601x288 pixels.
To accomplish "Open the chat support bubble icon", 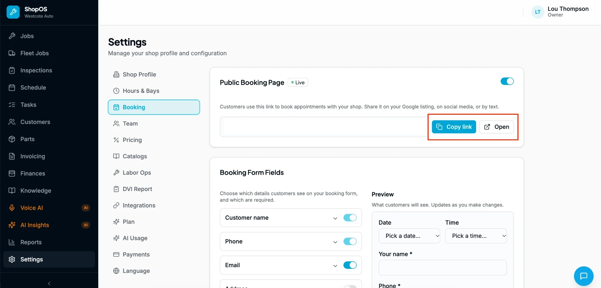I will [584, 276].
